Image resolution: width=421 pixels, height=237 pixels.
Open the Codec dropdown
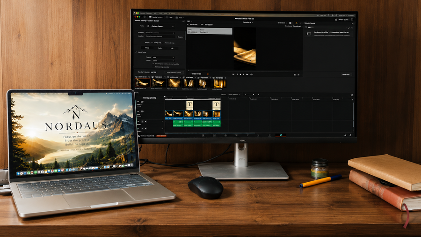click(x=164, y=61)
